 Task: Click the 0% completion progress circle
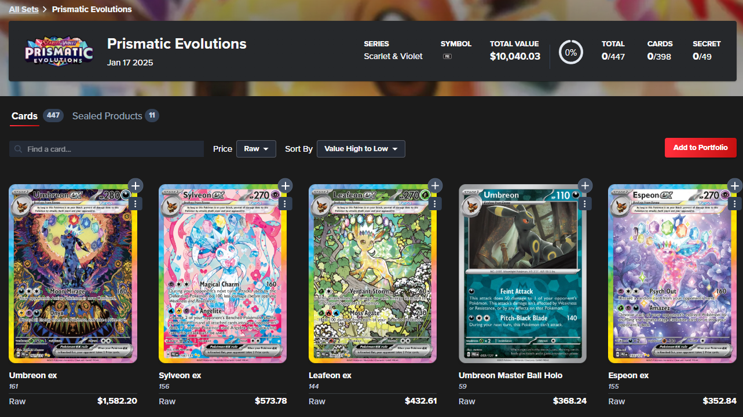point(570,52)
